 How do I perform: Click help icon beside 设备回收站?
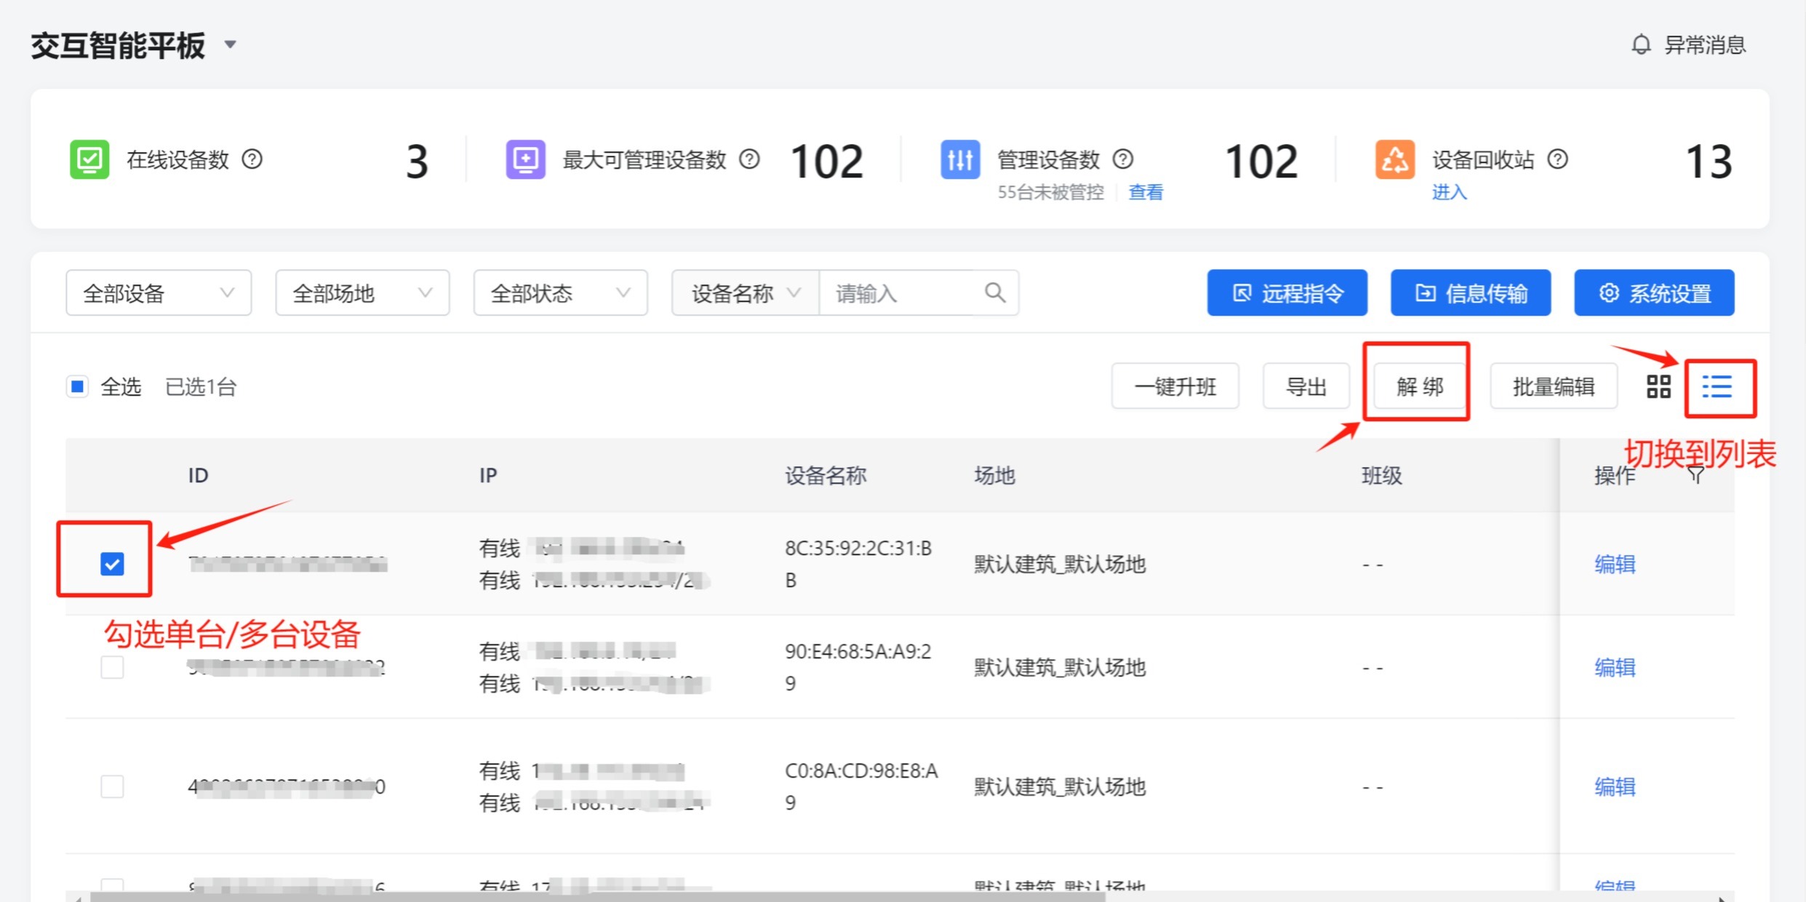click(x=1558, y=159)
